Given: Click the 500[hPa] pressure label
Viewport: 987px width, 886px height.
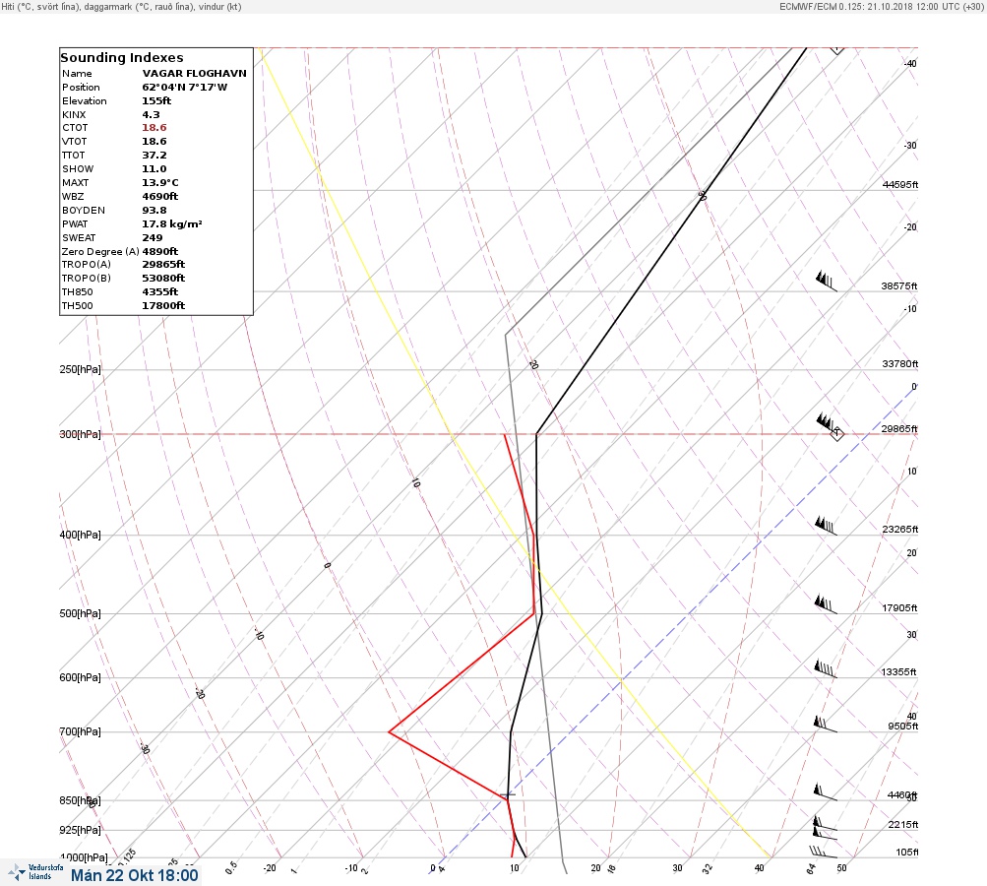Looking at the screenshot, I should 80,613.
